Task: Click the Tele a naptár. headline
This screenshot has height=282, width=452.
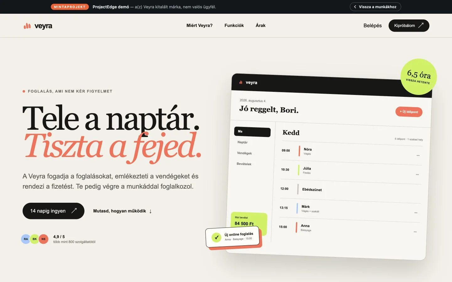Action: (111, 118)
